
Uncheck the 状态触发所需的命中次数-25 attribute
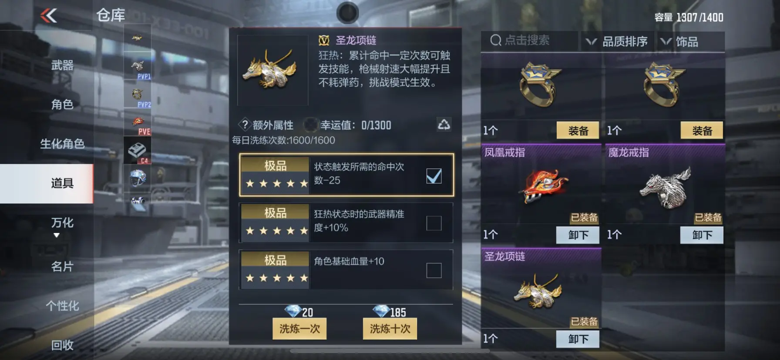click(434, 176)
